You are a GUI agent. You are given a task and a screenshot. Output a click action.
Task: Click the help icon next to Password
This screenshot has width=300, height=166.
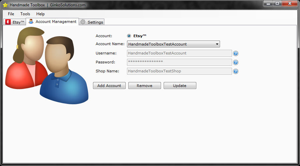click(236, 62)
